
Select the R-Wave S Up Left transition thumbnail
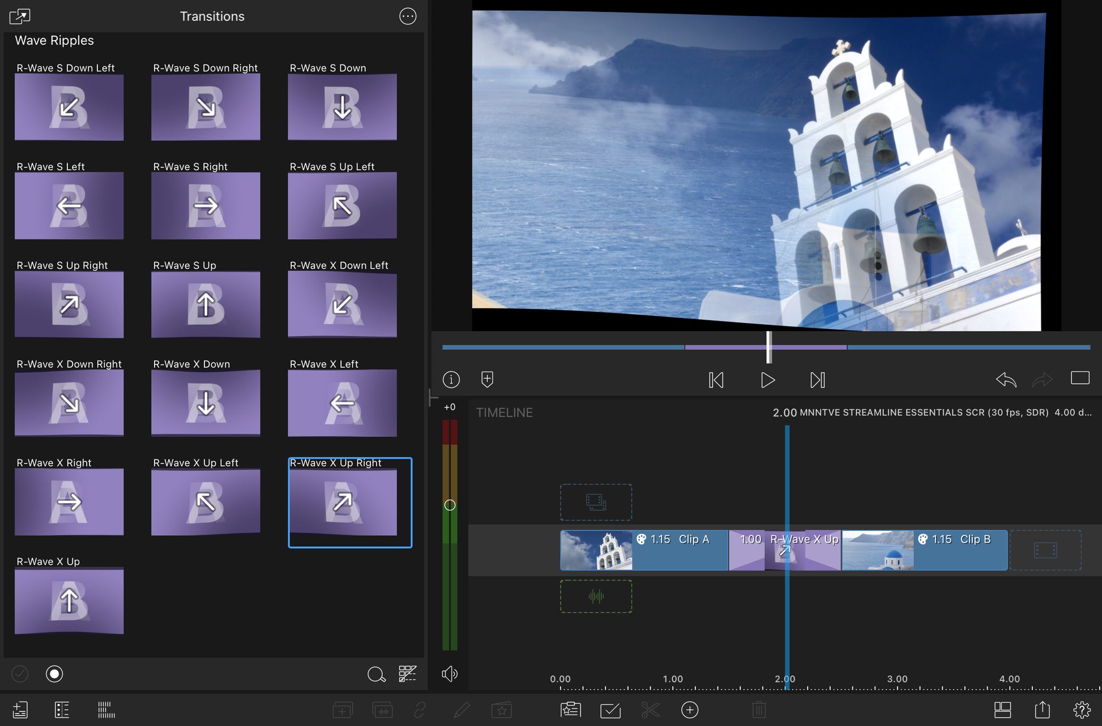click(342, 205)
